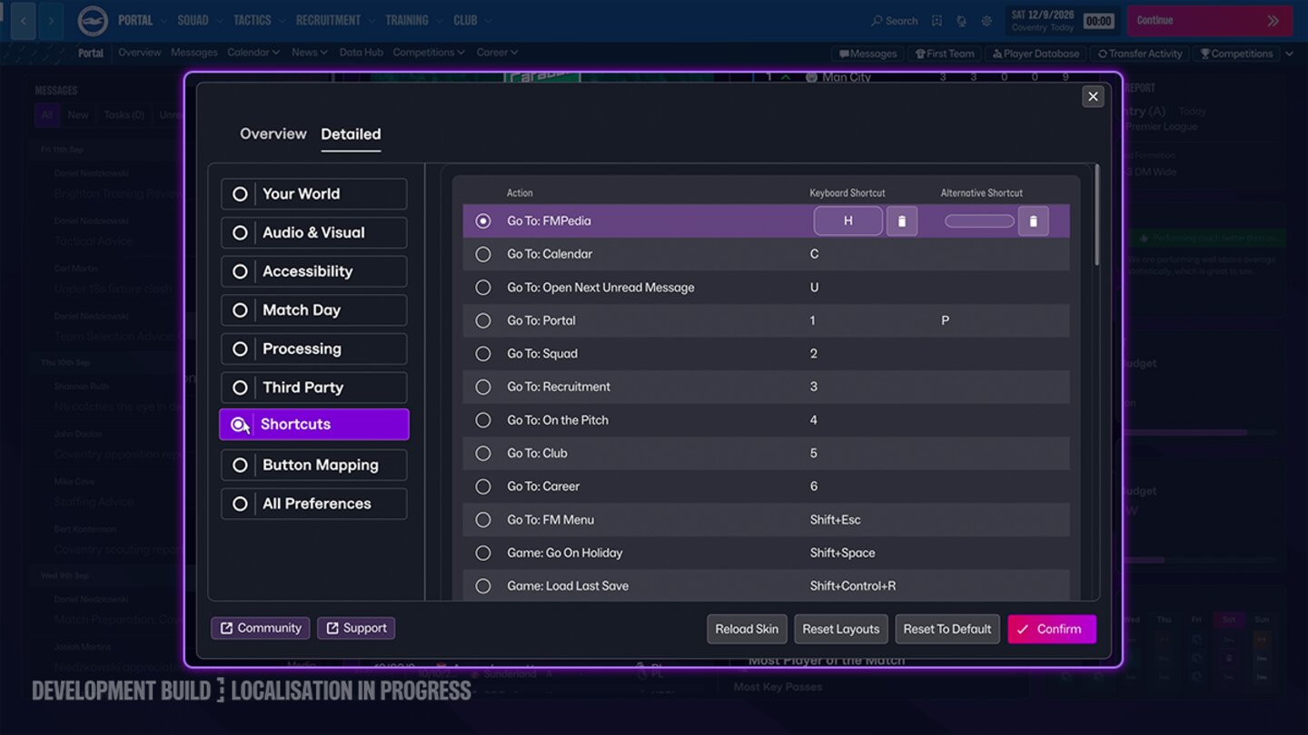Open the Audio & Visual preferences category

point(313,233)
